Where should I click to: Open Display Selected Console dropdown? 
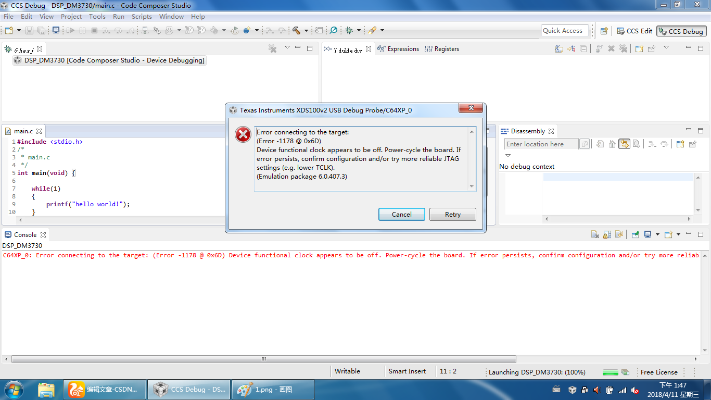pos(657,235)
